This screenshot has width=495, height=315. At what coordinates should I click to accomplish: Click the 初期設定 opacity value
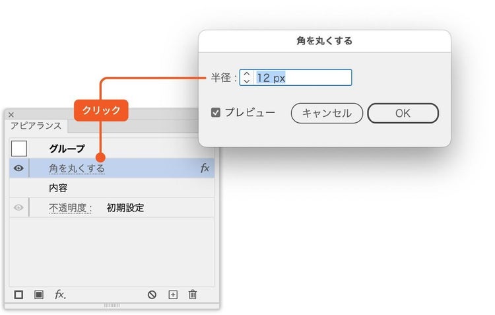[x=125, y=208]
